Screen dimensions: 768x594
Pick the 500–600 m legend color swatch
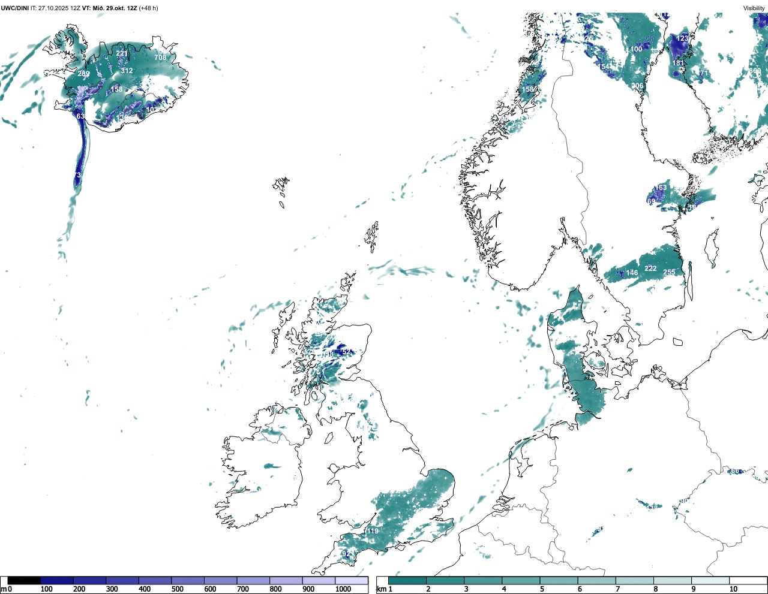tap(188, 580)
